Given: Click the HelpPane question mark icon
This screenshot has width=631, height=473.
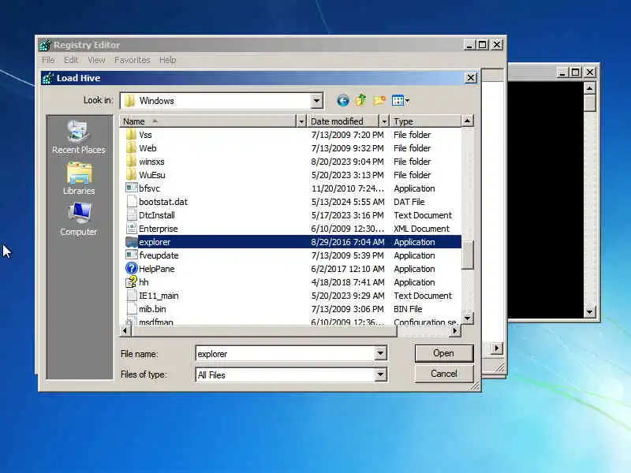Looking at the screenshot, I should [131, 268].
